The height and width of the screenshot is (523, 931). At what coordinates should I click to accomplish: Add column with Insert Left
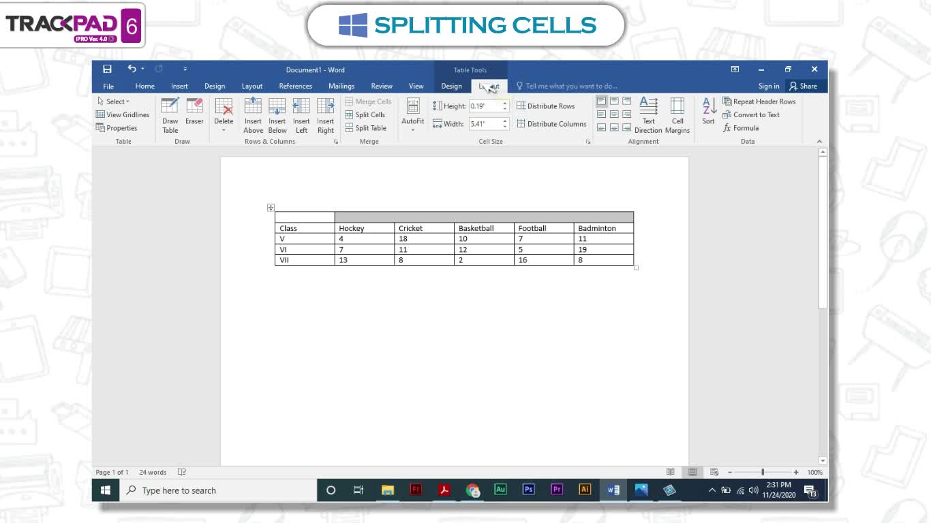point(301,115)
